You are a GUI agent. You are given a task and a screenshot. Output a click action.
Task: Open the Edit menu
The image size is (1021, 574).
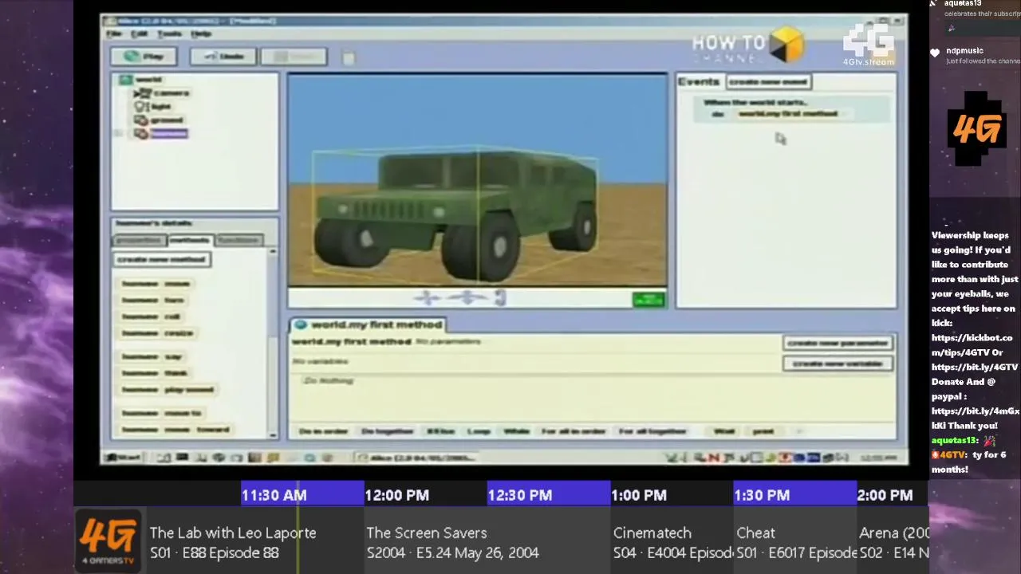pyautogui.click(x=140, y=34)
